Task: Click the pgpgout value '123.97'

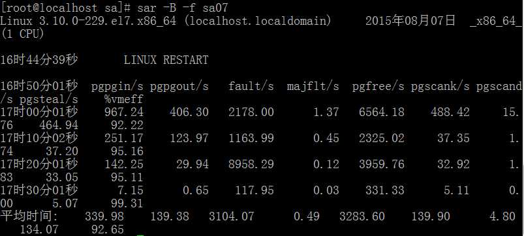Action: click(x=189, y=138)
